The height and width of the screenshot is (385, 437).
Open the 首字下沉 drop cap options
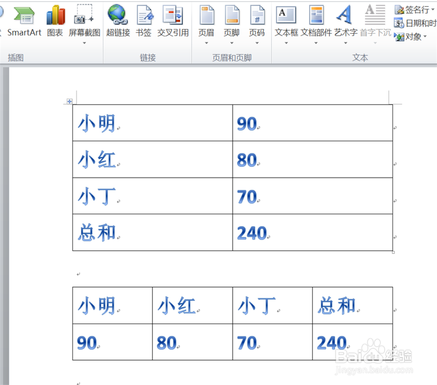click(x=375, y=42)
